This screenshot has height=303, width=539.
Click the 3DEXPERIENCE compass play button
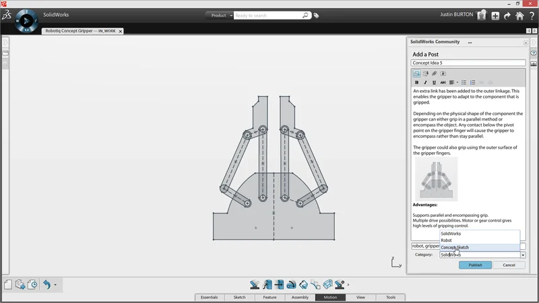point(26,20)
